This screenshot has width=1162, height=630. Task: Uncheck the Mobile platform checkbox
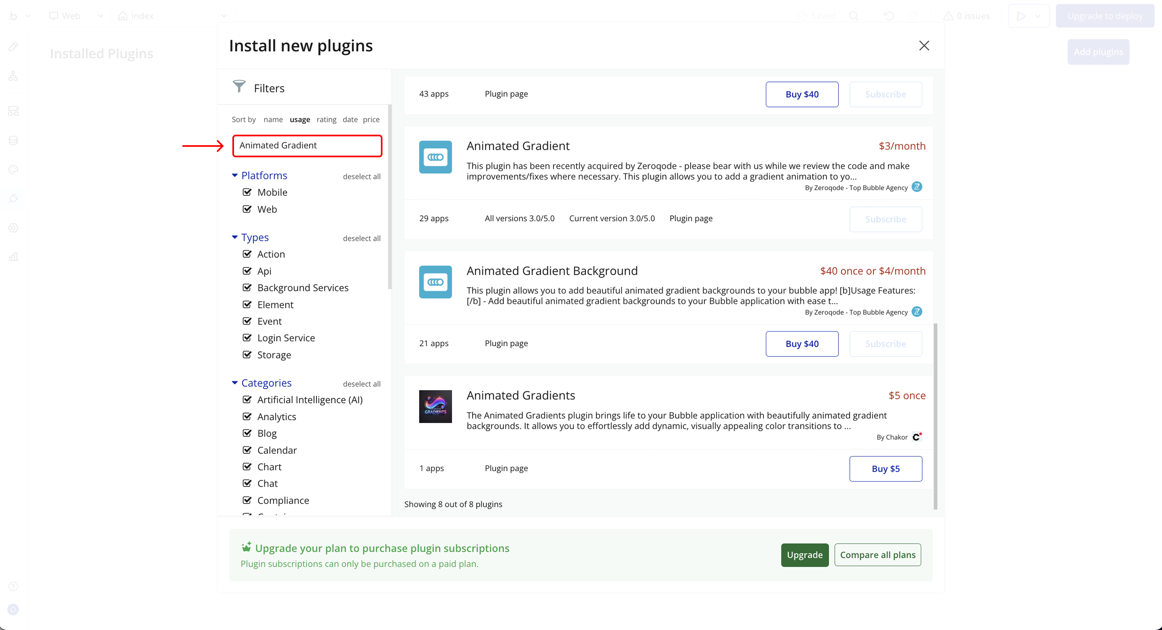tap(247, 192)
